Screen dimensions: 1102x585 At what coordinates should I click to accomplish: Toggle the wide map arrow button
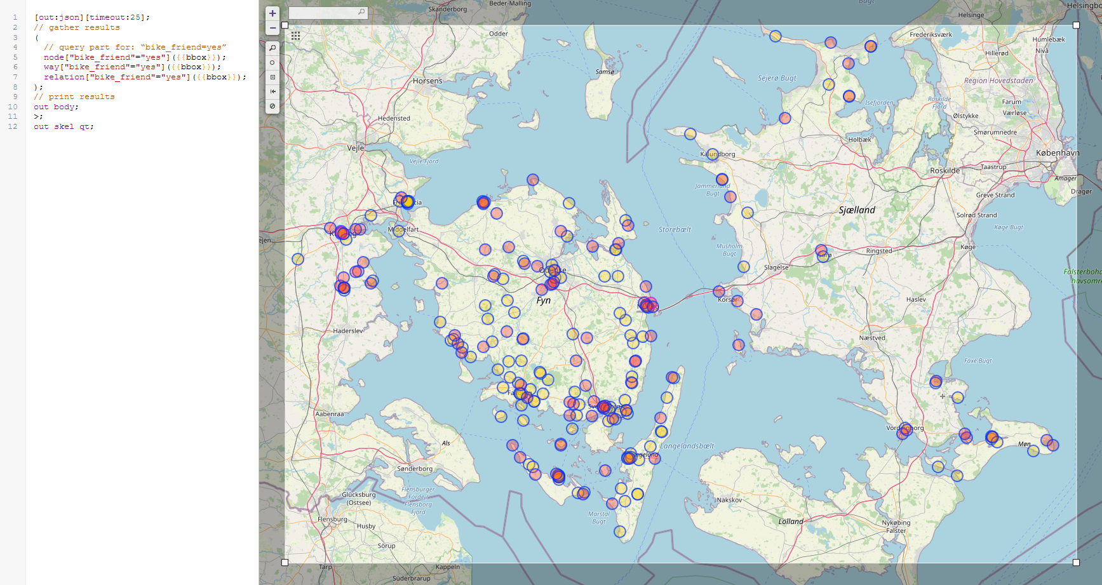[x=272, y=91]
